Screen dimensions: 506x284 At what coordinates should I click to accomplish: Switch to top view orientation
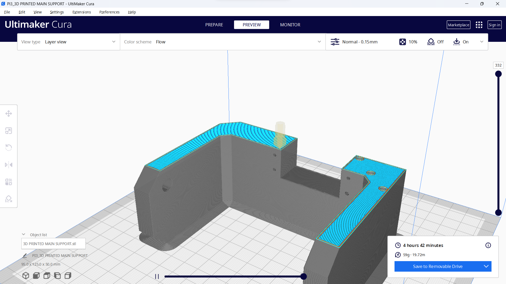[47, 275]
